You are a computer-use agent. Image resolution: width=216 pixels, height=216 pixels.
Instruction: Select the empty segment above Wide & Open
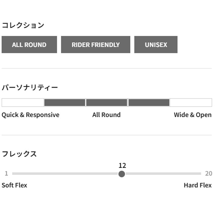coord(191,103)
